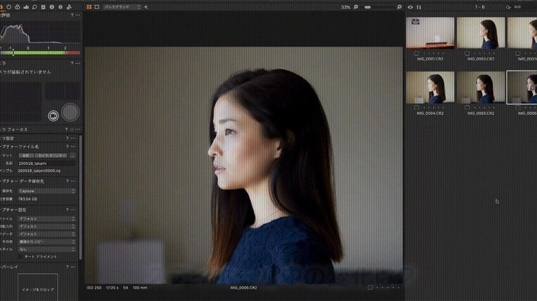Click the カメラカウンター format token
Screen dimensions: 537x301
tap(51, 155)
